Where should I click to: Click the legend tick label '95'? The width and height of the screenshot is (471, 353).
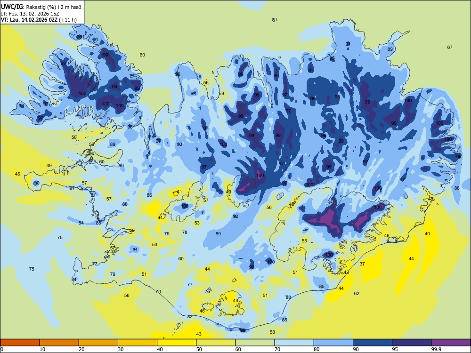click(395, 349)
